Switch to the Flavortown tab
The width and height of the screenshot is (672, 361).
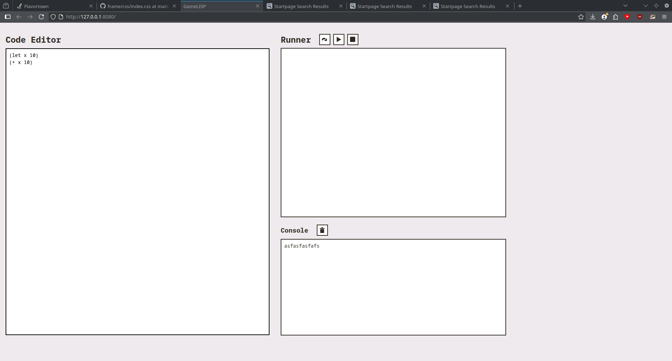pos(52,6)
